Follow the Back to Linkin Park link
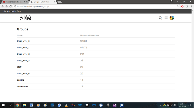The width and height of the screenshot is (194, 108). point(12,11)
